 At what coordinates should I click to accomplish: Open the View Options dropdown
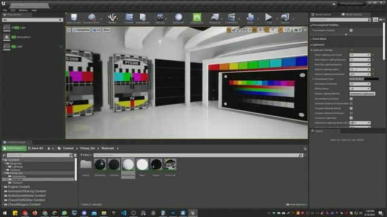coord(296,204)
